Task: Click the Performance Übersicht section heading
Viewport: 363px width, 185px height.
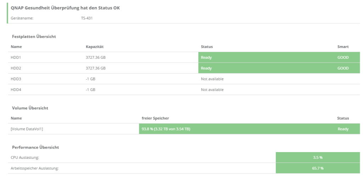Action: click(x=35, y=147)
